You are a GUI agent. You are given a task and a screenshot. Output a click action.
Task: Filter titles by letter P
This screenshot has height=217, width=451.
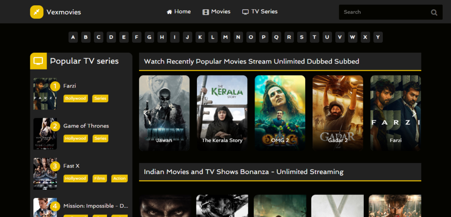[263, 37]
